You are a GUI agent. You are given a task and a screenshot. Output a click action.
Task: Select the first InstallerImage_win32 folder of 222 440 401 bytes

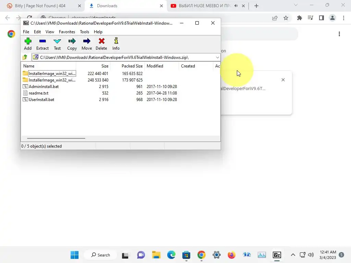click(49, 73)
